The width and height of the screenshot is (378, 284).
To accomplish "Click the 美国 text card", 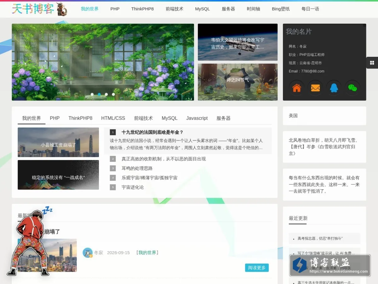I will [324, 116].
